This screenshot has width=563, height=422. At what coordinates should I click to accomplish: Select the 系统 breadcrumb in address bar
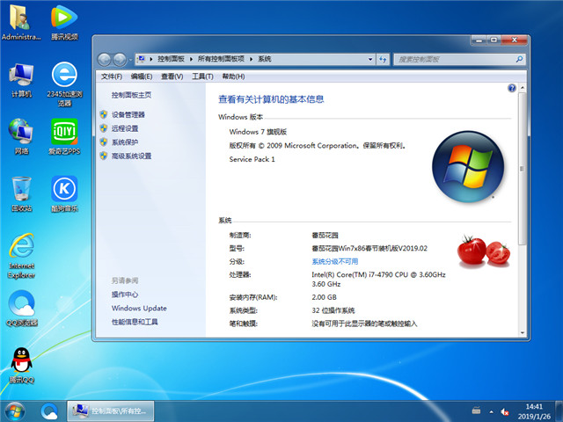[x=264, y=59]
